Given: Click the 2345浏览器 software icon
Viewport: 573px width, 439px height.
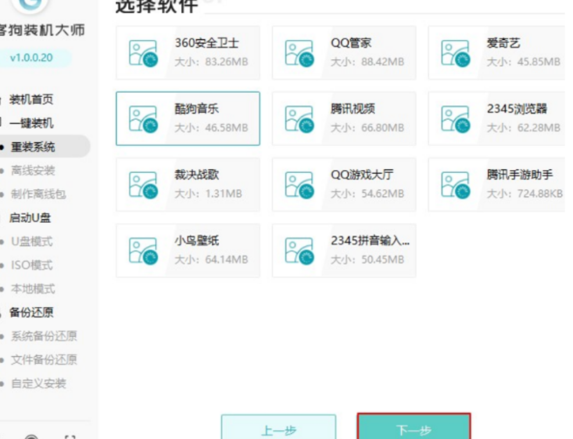Looking at the screenshot, I should click(x=456, y=119).
